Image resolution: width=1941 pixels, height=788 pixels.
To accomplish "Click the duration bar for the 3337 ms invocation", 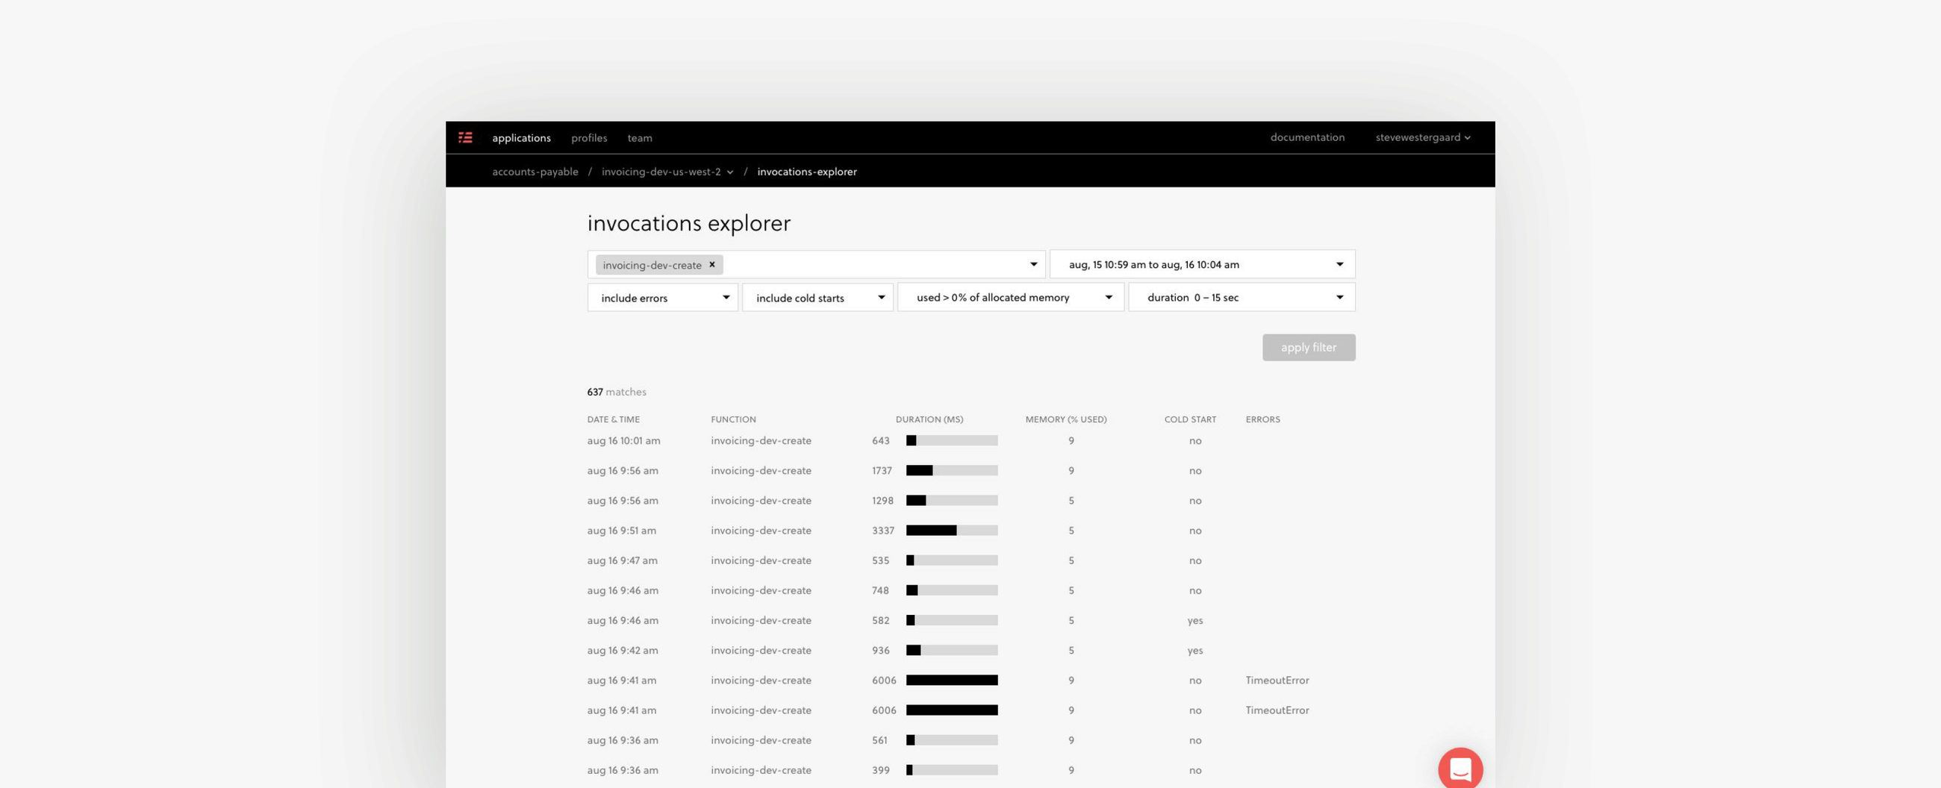I will (x=951, y=531).
